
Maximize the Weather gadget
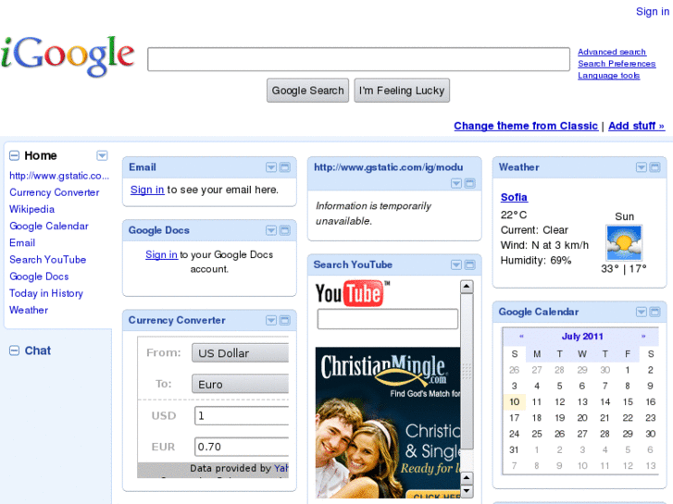[655, 167]
